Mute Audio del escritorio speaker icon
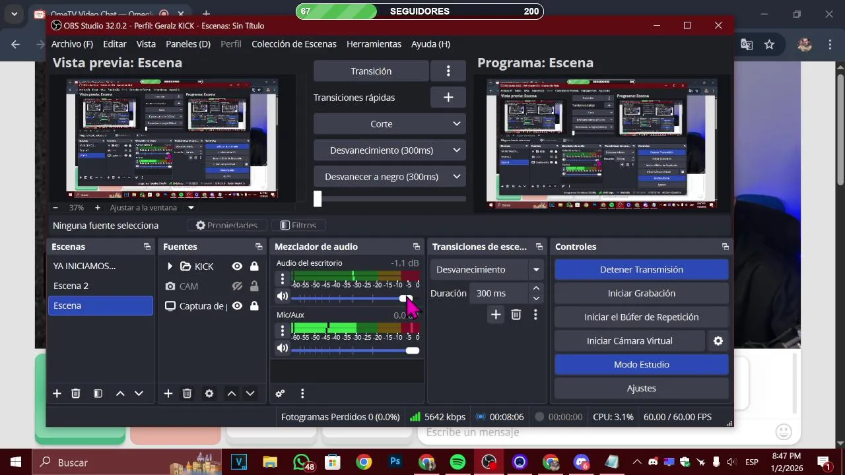This screenshot has width=845, height=475. click(x=283, y=296)
